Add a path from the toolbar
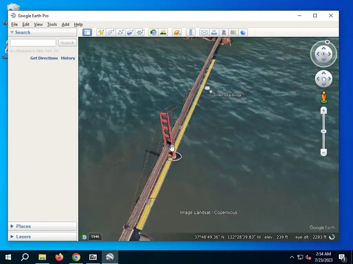 [x=120, y=32]
